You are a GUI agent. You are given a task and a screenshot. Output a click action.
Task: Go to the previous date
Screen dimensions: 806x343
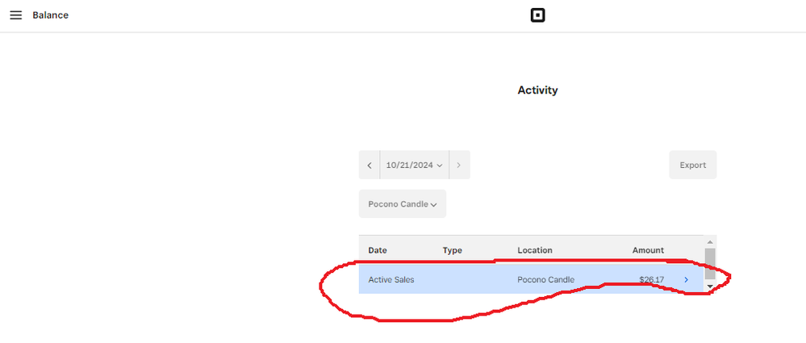[x=370, y=165]
